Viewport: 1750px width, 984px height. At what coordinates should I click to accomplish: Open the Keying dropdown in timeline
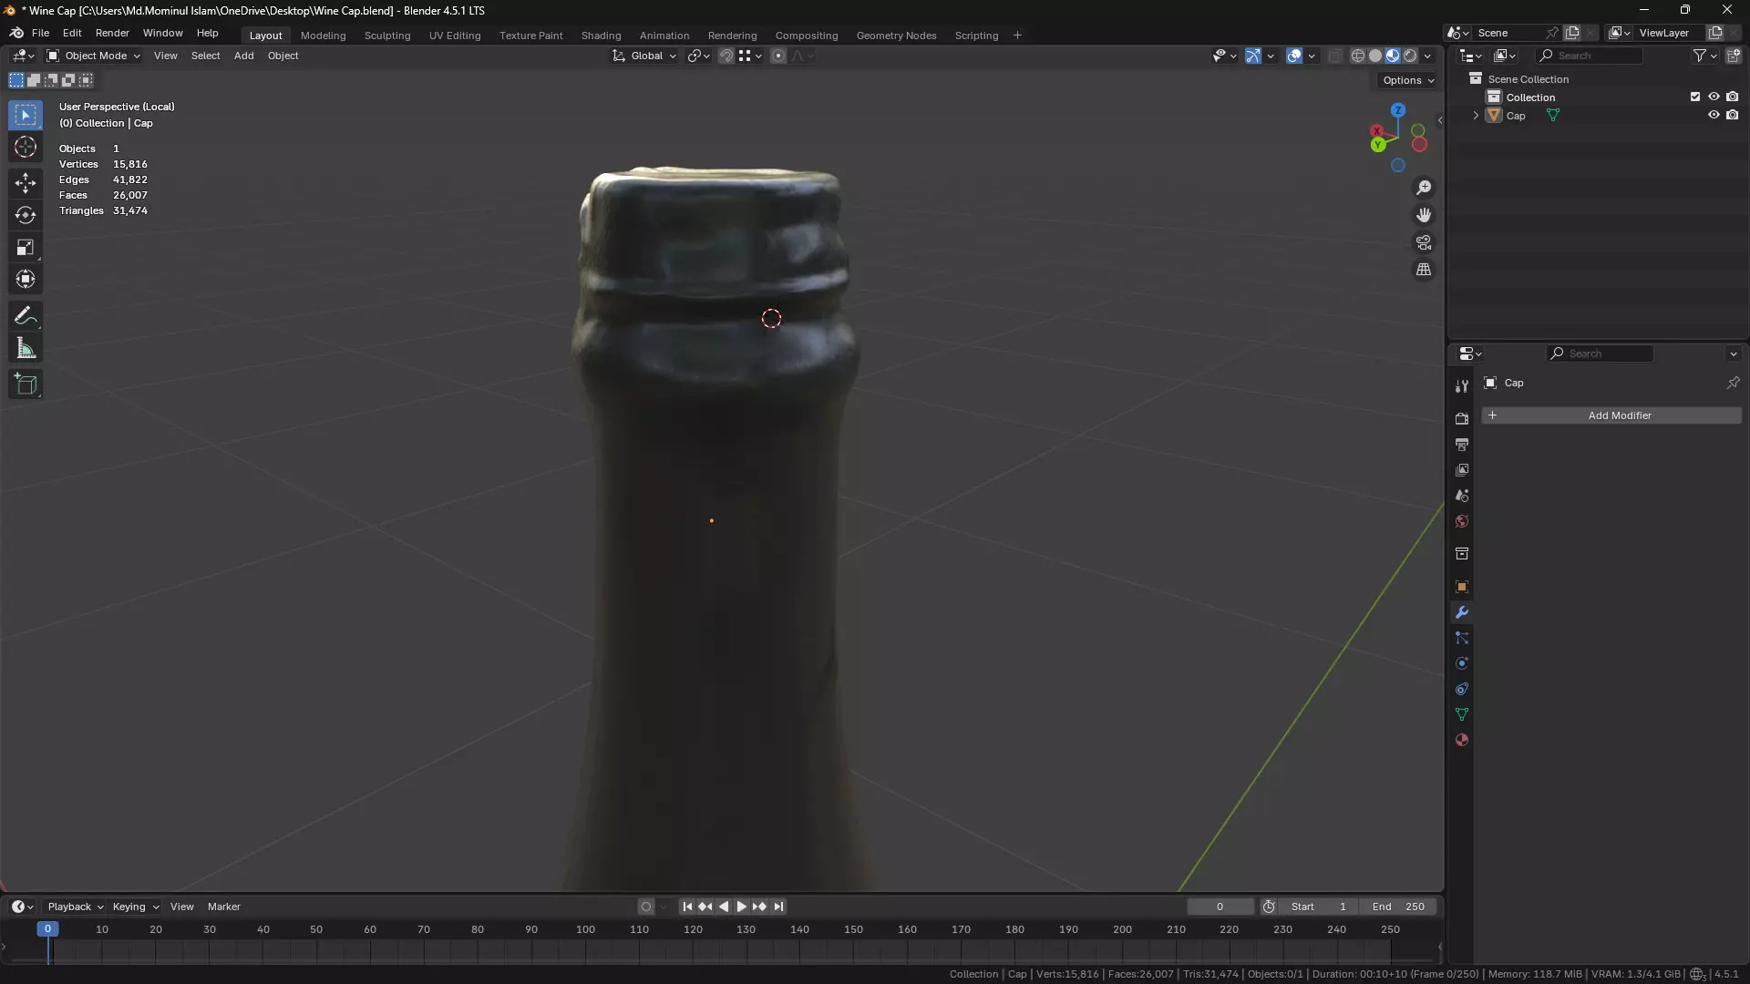[135, 907]
